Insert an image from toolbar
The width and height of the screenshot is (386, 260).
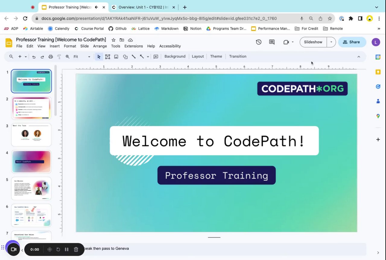pos(116,57)
